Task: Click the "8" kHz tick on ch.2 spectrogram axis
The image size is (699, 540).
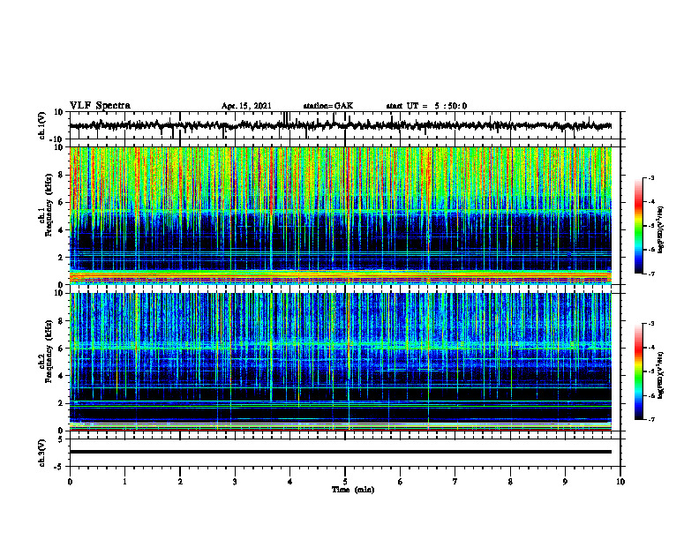Action: [63, 321]
